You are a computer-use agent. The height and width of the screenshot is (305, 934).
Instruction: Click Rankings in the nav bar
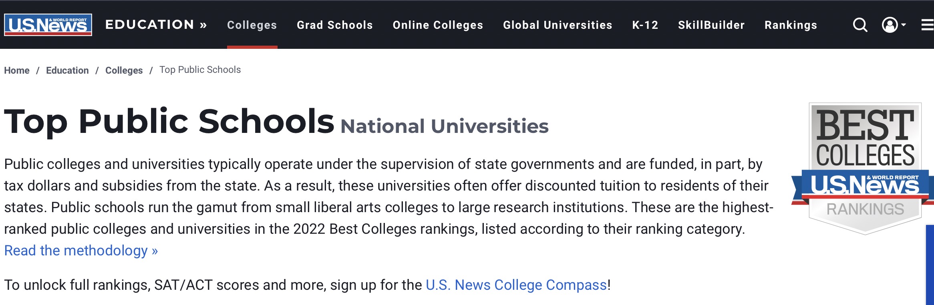(791, 25)
